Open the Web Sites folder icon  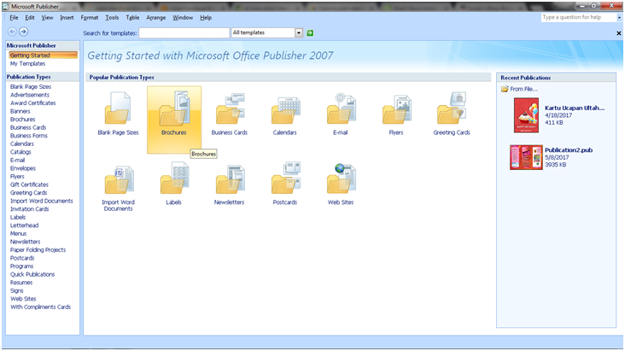point(341,178)
